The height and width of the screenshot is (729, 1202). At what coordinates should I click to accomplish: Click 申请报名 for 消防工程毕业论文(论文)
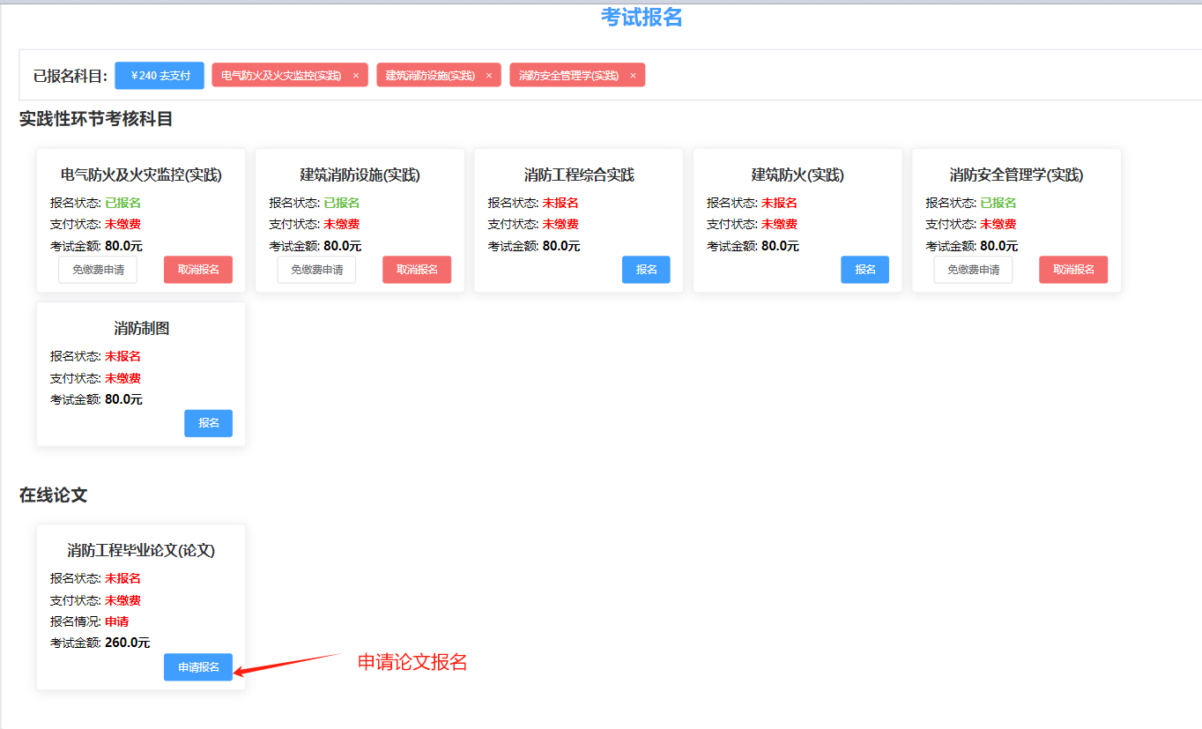(x=198, y=667)
